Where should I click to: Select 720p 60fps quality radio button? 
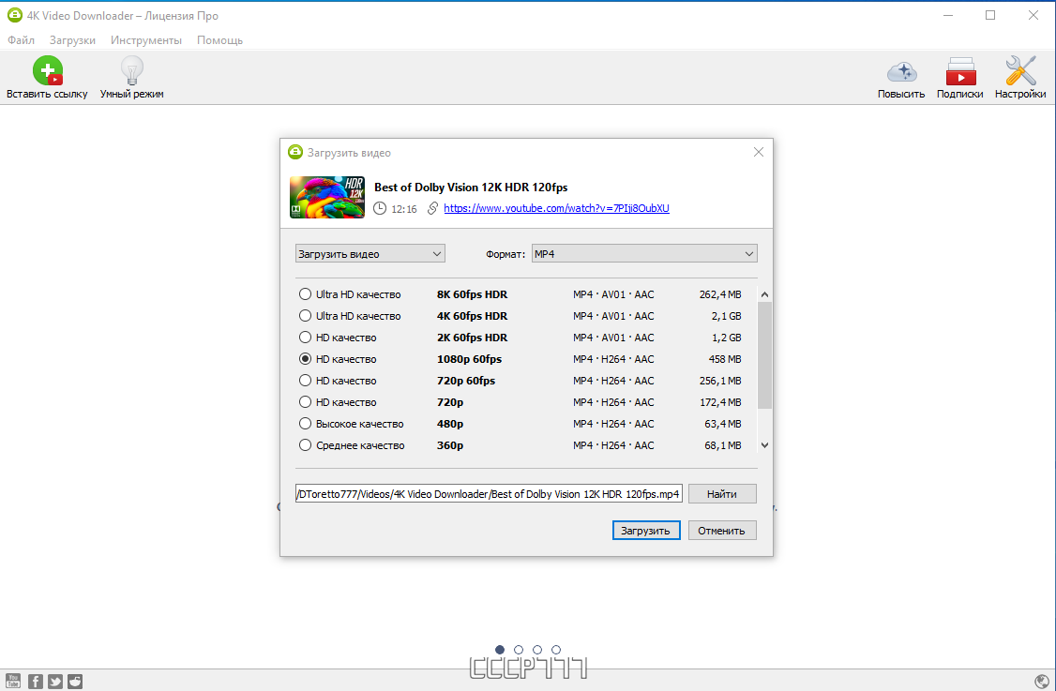tap(305, 381)
